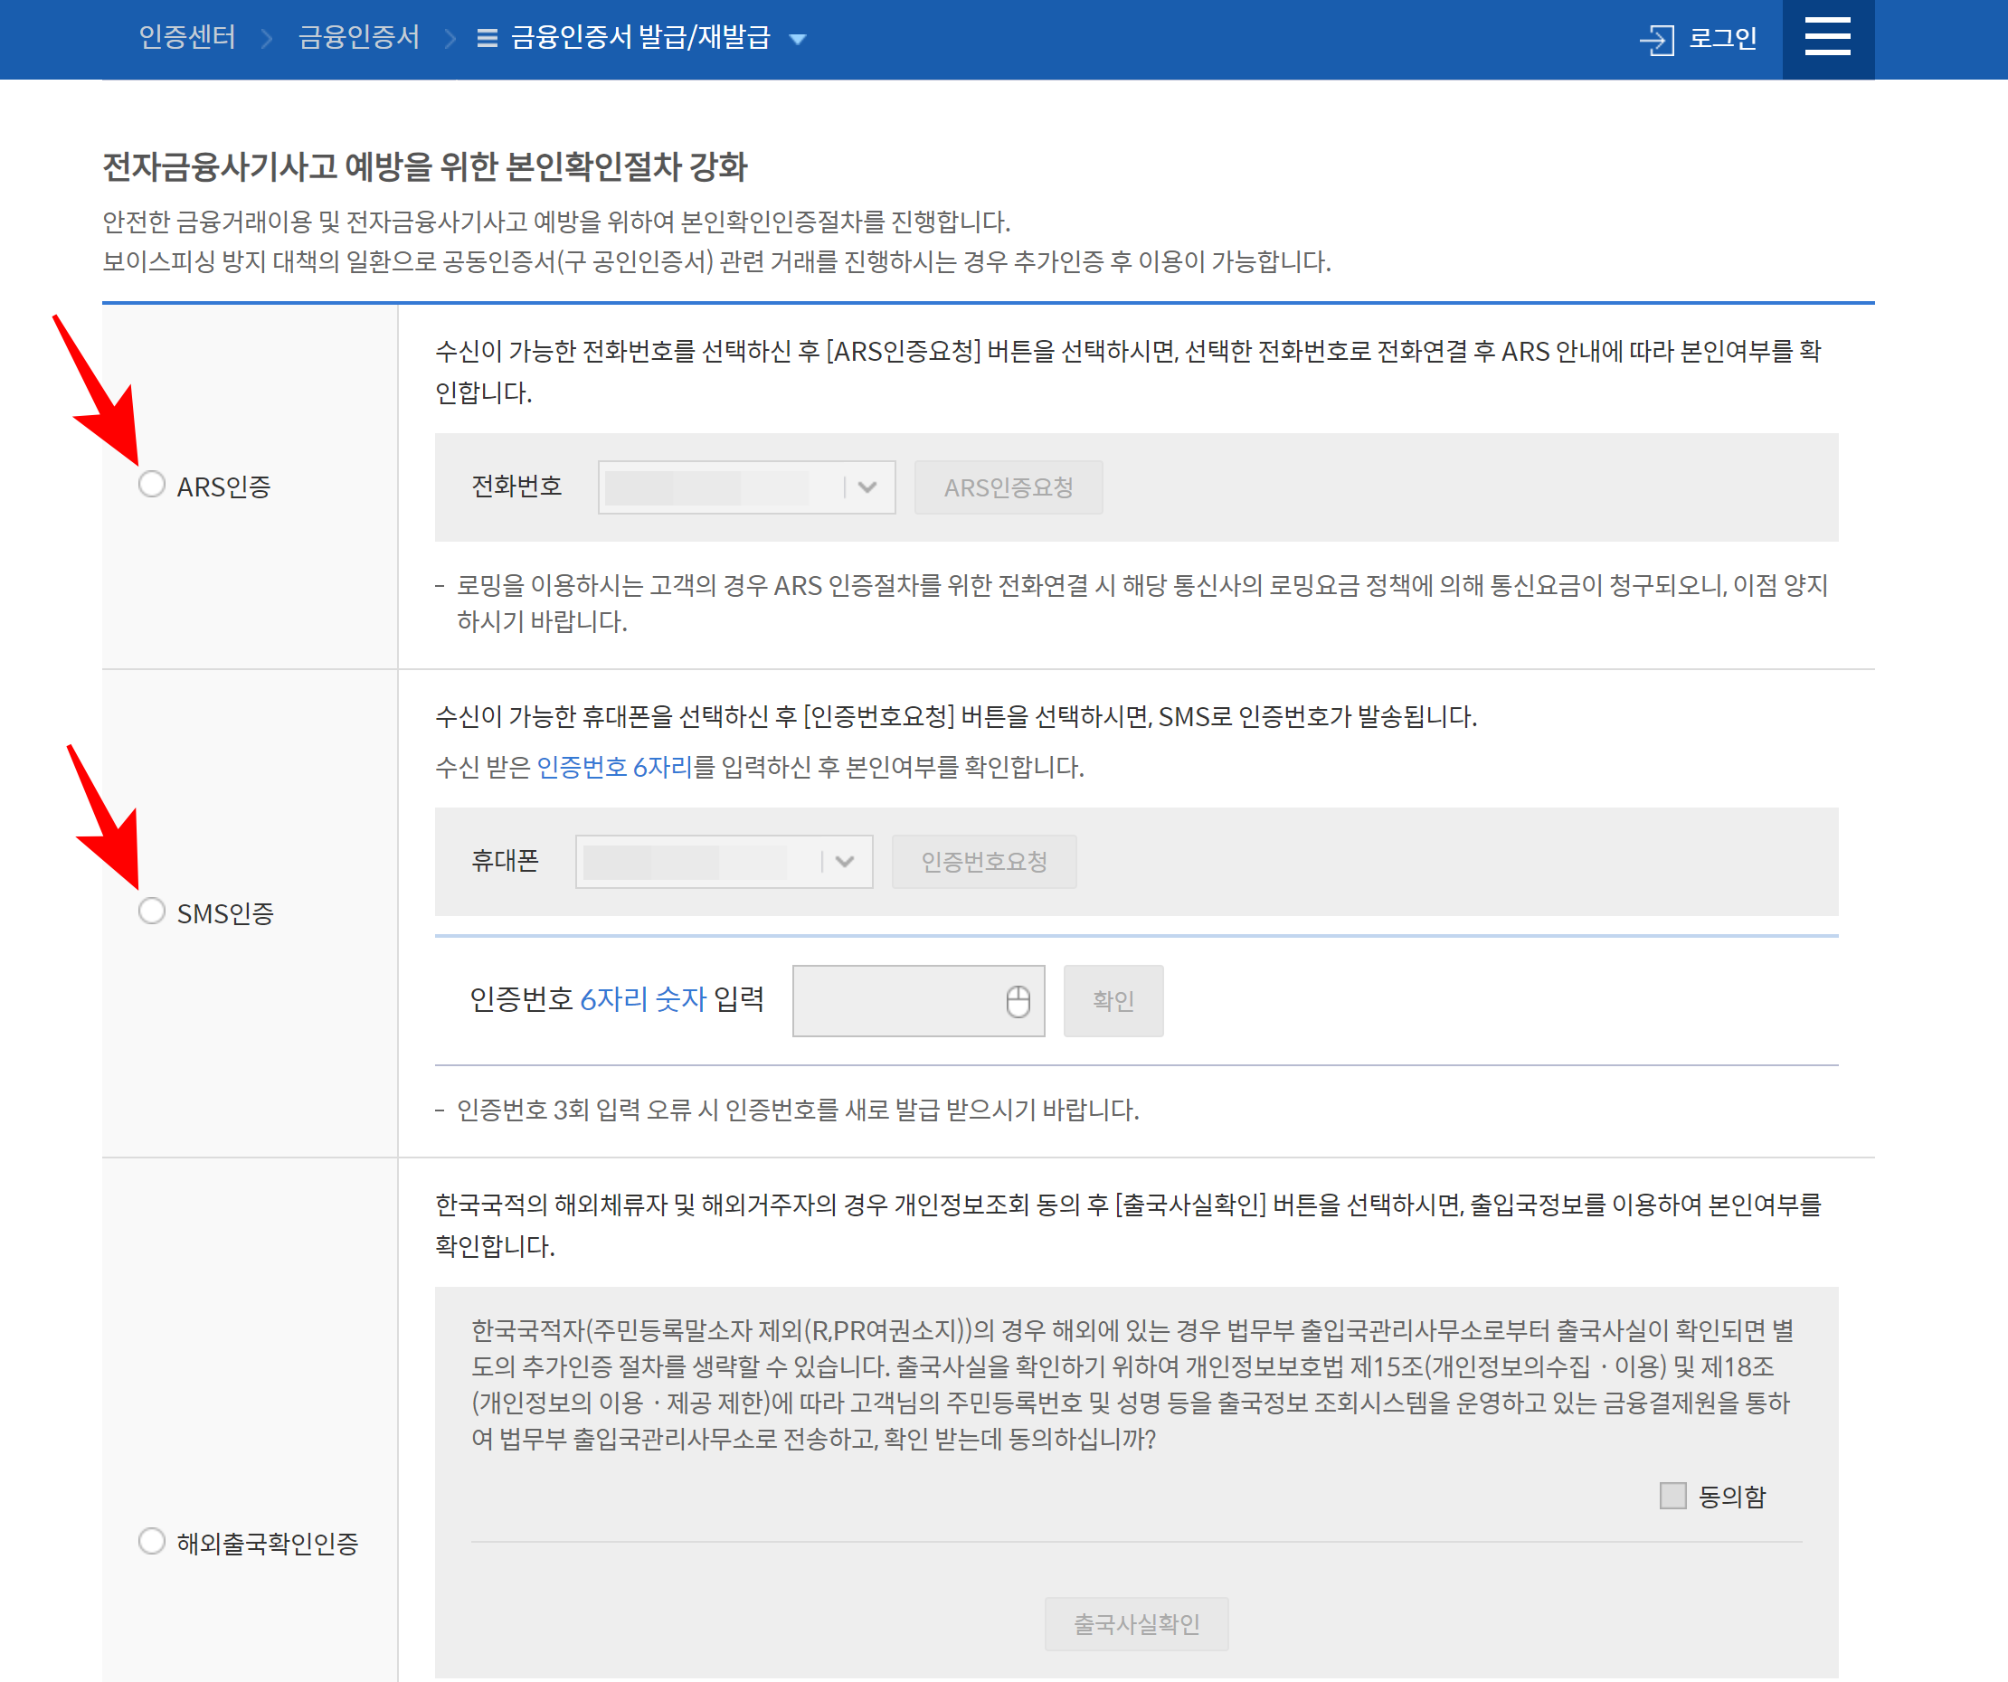Image resolution: width=2008 pixels, height=1682 pixels.
Task: Select the ARS인증 radio button
Action: point(152,485)
